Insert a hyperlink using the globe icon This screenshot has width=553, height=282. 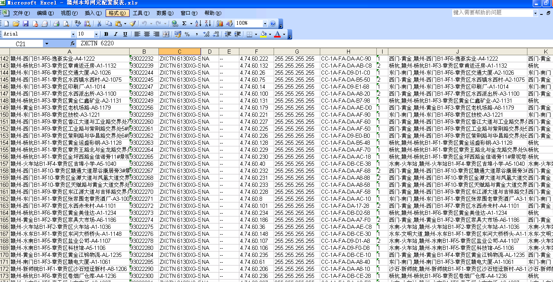point(174,23)
